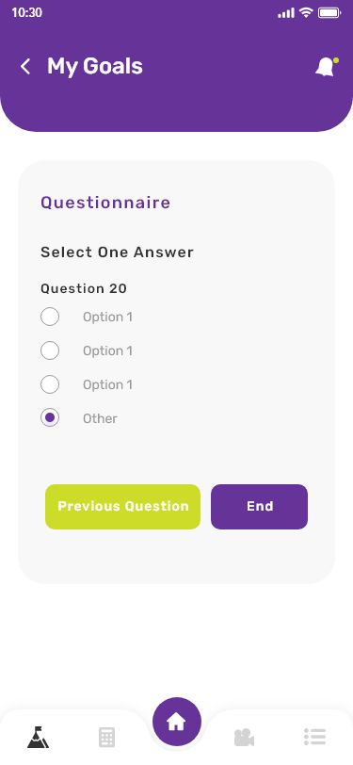The height and width of the screenshot is (765, 353).
Task: Select the third Option 1 radio button
Action: pyautogui.click(x=50, y=384)
